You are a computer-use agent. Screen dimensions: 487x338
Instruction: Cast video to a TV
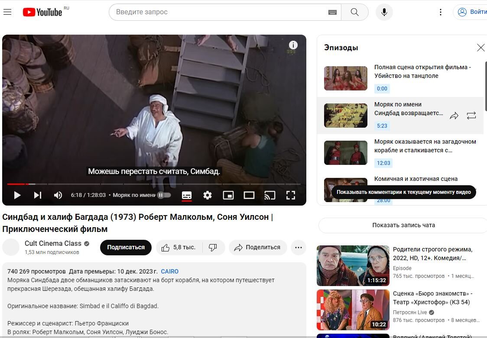coord(269,195)
